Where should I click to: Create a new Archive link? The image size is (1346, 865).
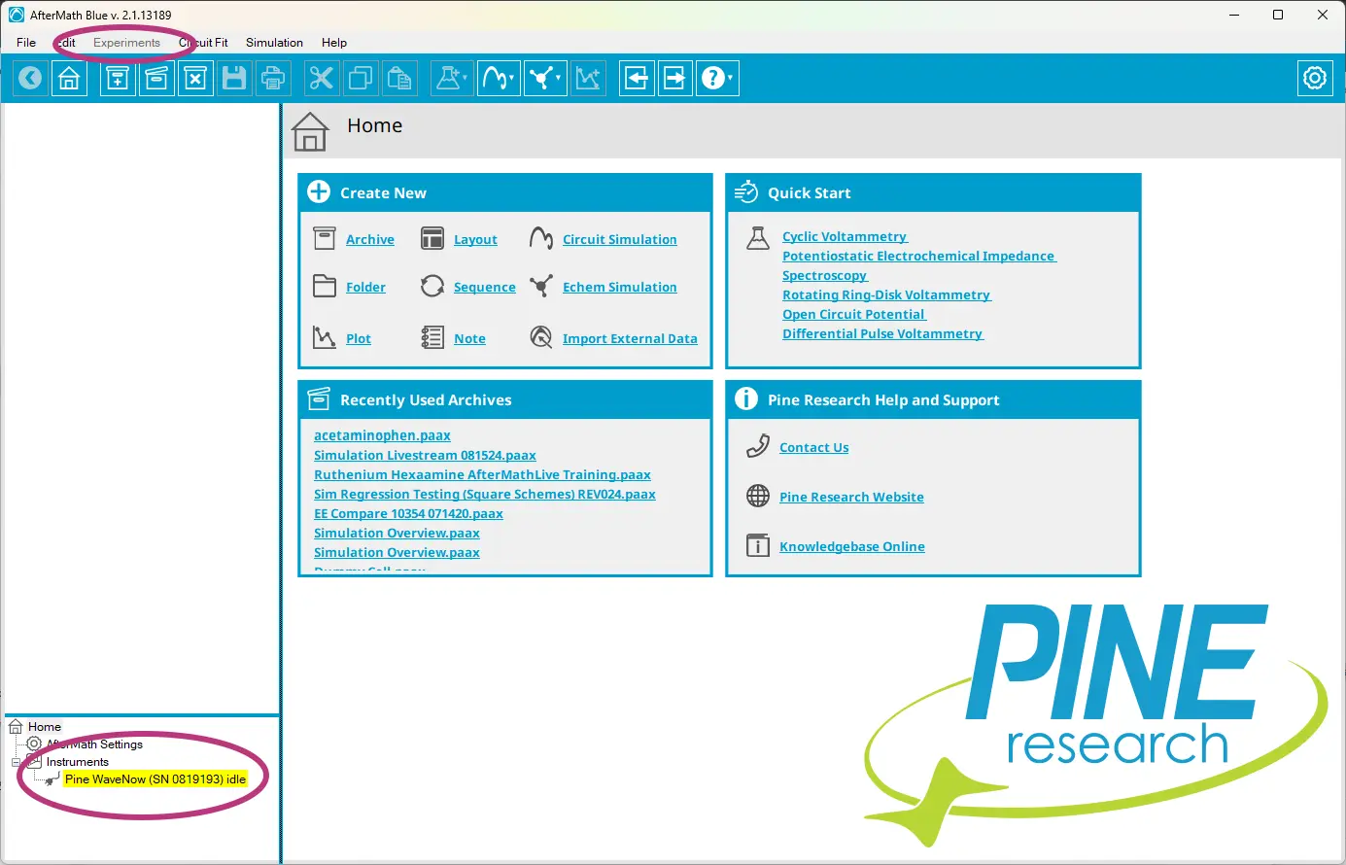[x=370, y=239]
